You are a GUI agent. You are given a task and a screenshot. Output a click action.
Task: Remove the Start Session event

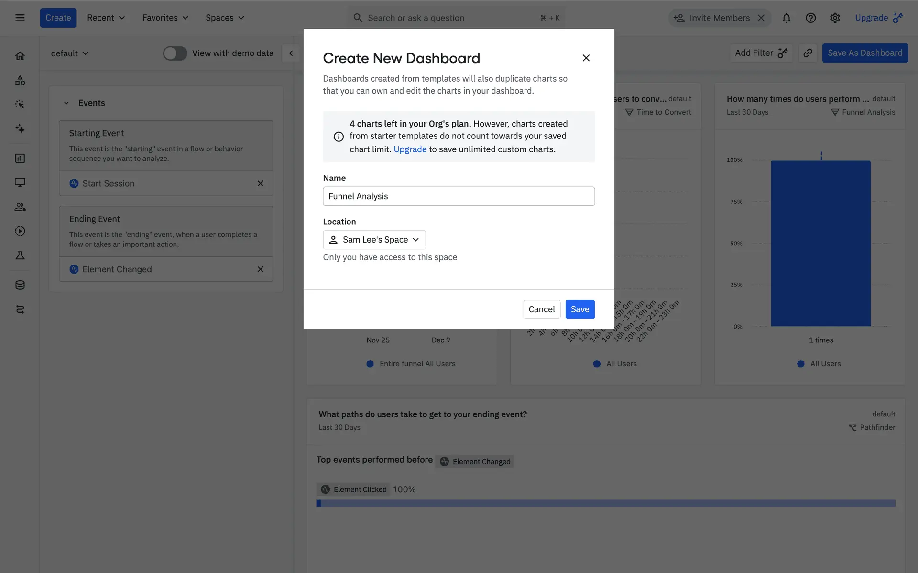pyautogui.click(x=261, y=184)
